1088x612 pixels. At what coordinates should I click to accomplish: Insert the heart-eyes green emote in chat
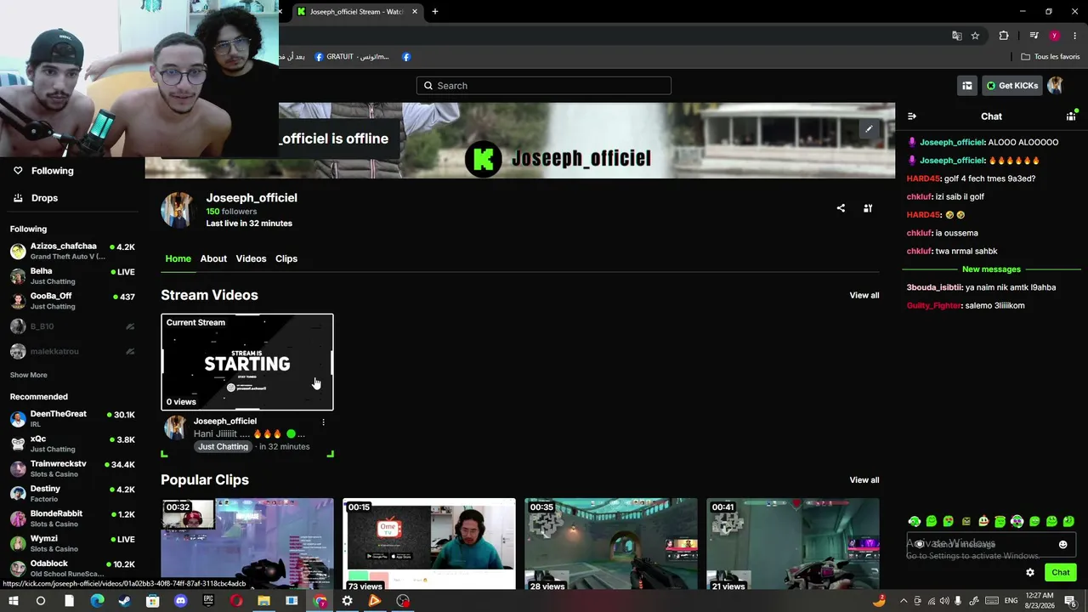[x=949, y=521]
